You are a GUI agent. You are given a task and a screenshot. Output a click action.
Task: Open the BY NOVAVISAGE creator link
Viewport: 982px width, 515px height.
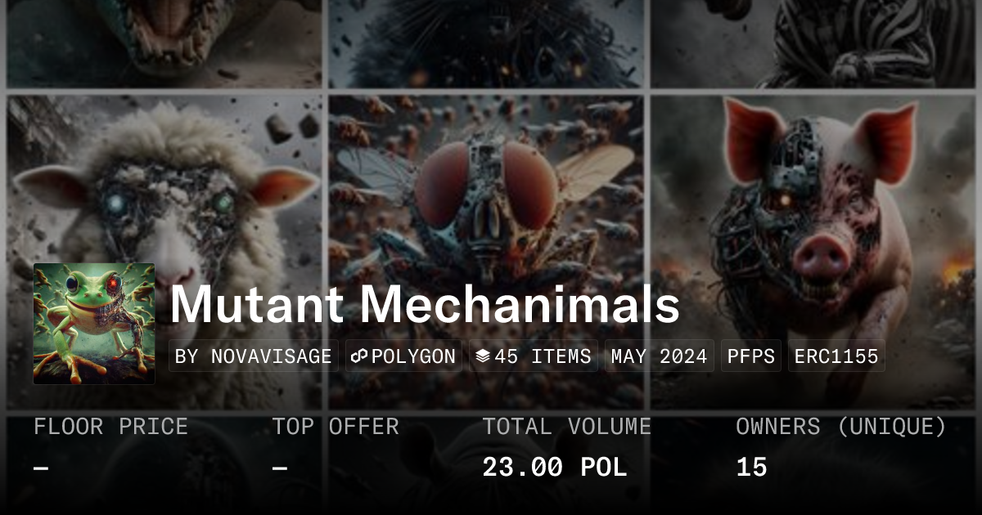[x=254, y=356]
